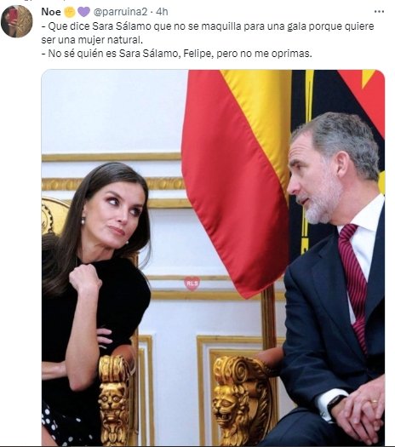Image resolution: width=395 pixels, height=447 pixels.
Task: Click the woman in the black top
Action: click(x=95, y=285)
